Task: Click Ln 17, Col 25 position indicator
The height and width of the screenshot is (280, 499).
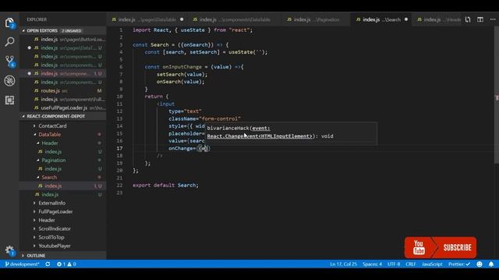Action: 343,264
